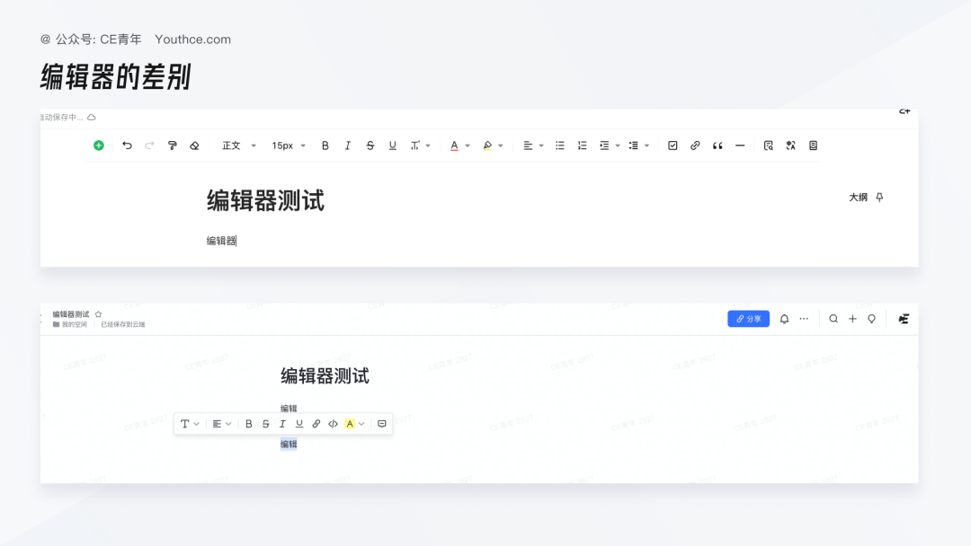Click the more options ellipsis menu
Viewport: 971px width, 546px height.
click(x=804, y=319)
